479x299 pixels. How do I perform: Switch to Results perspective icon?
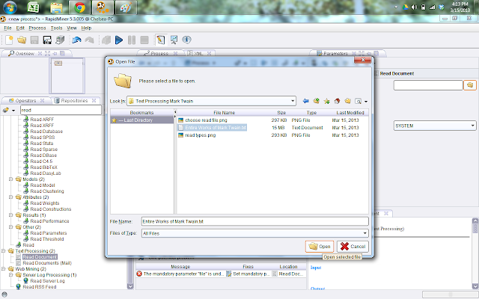[x=174, y=40]
